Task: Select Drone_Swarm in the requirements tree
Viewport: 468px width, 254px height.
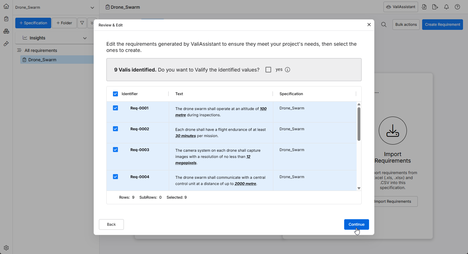Action: tap(42, 60)
